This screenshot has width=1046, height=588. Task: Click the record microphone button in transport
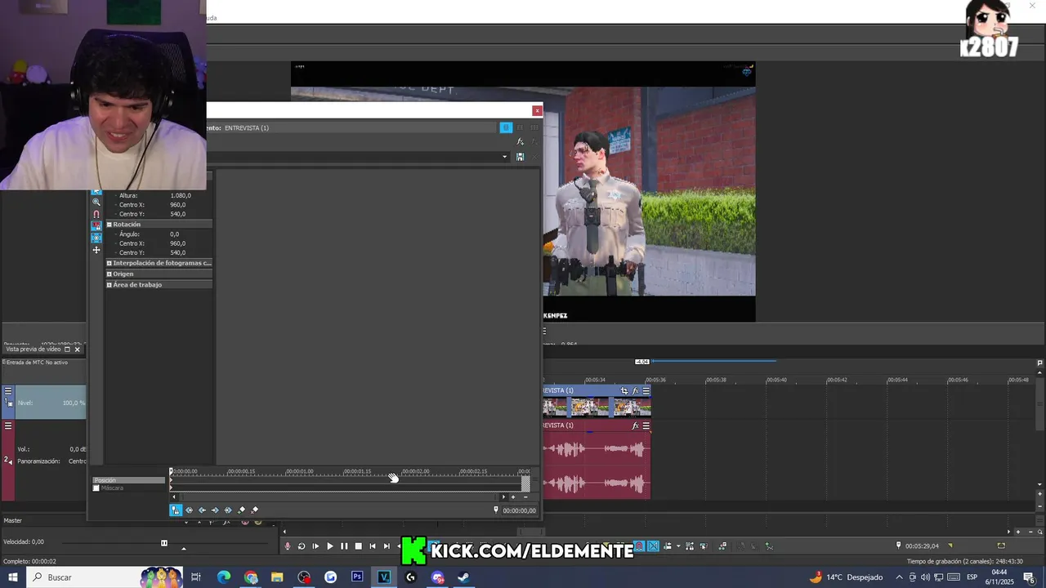[x=287, y=546]
